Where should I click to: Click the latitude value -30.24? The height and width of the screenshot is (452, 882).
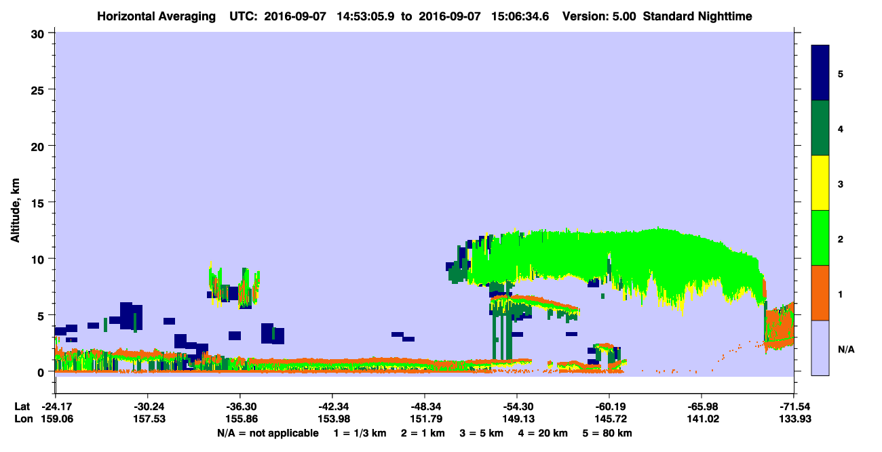coord(147,406)
